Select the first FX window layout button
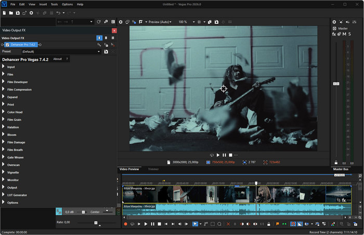The image size is (364, 235). pyautogui.click(x=99, y=38)
